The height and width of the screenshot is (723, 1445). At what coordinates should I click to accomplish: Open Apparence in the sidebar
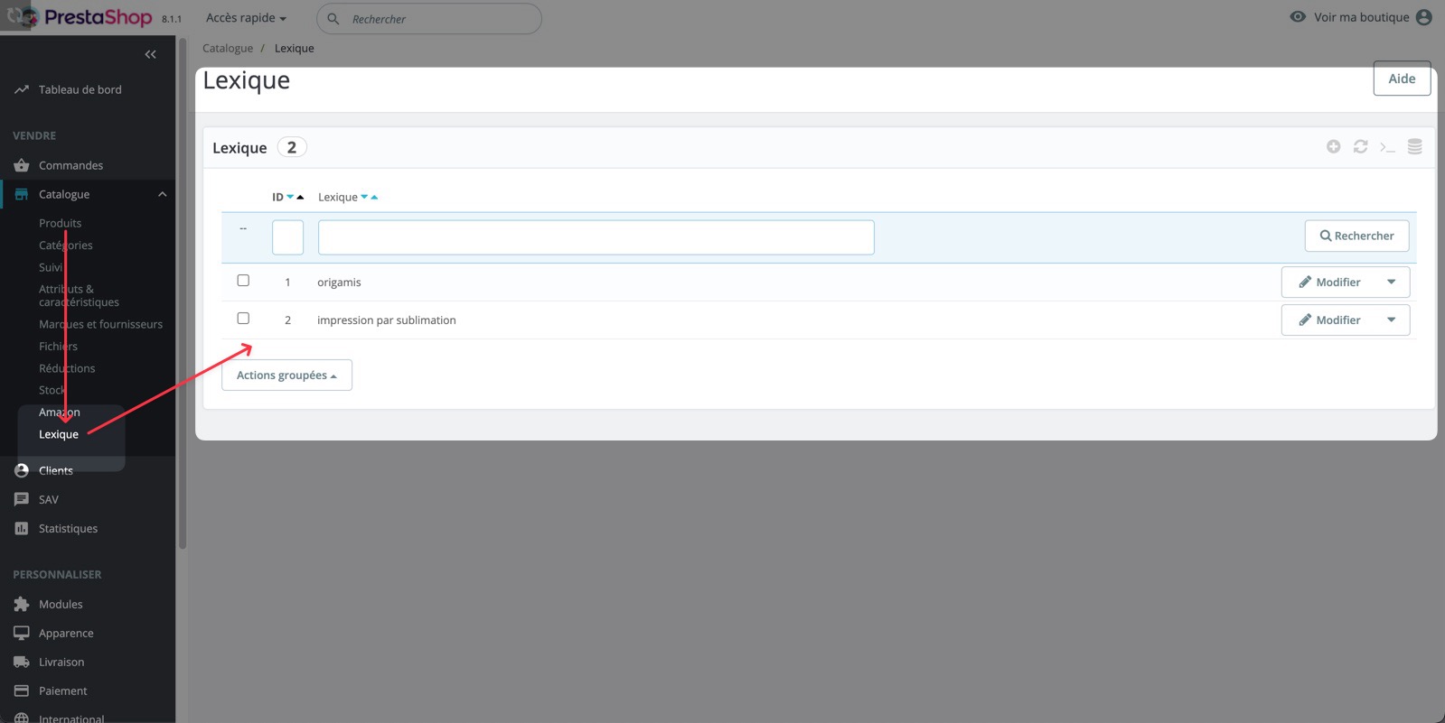pos(66,633)
